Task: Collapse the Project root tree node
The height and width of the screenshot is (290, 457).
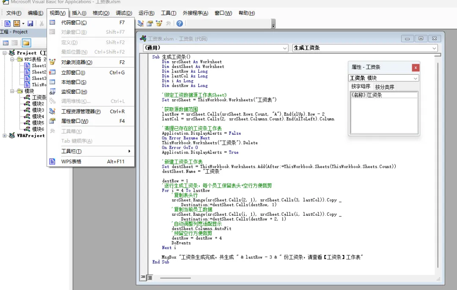Action: tap(5, 53)
